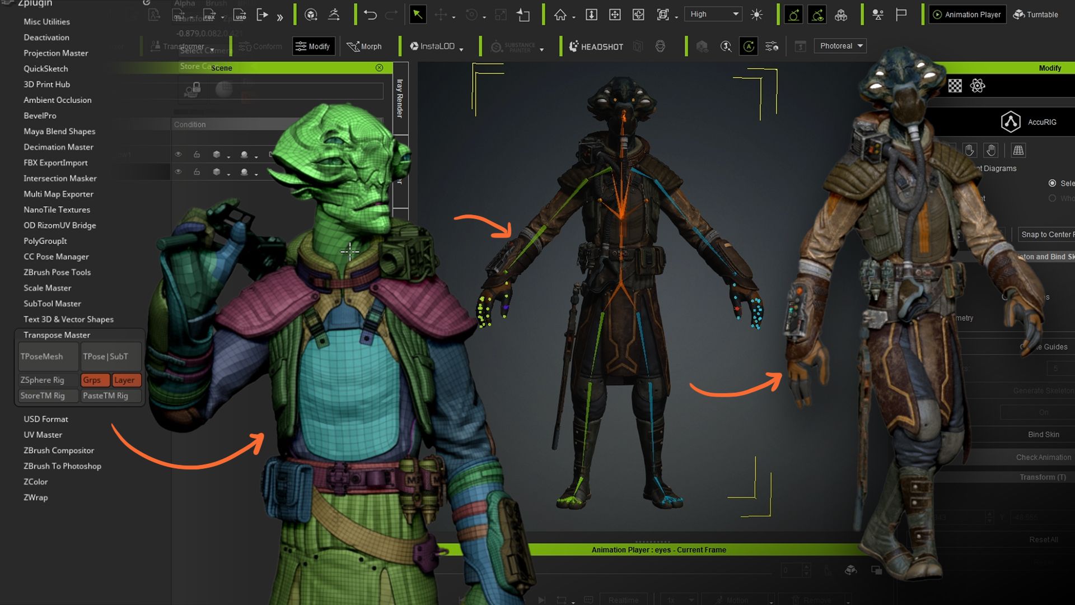Open the High quality dropdown
Image resolution: width=1075 pixels, height=605 pixels.
coord(713,14)
